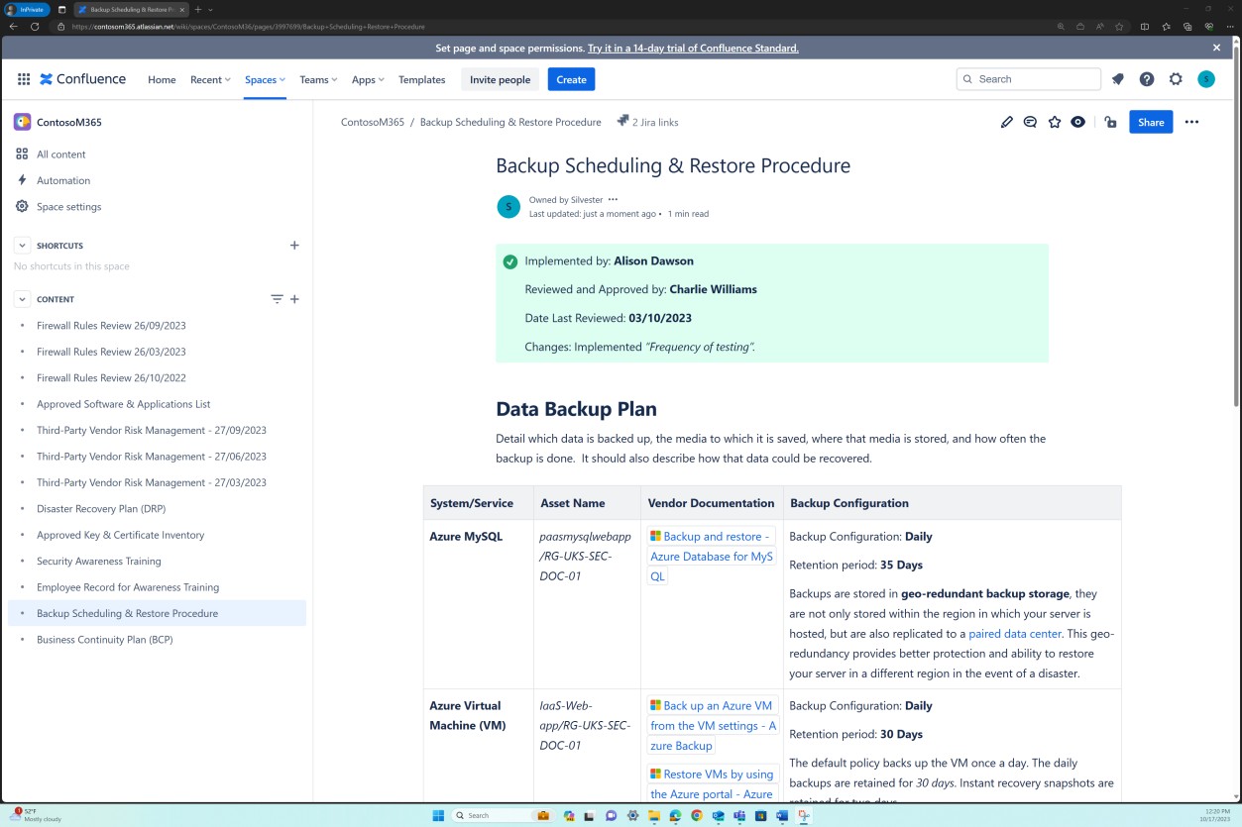The height and width of the screenshot is (827, 1242).
Task: Open the notifications bell
Action: tap(1117, 79)
